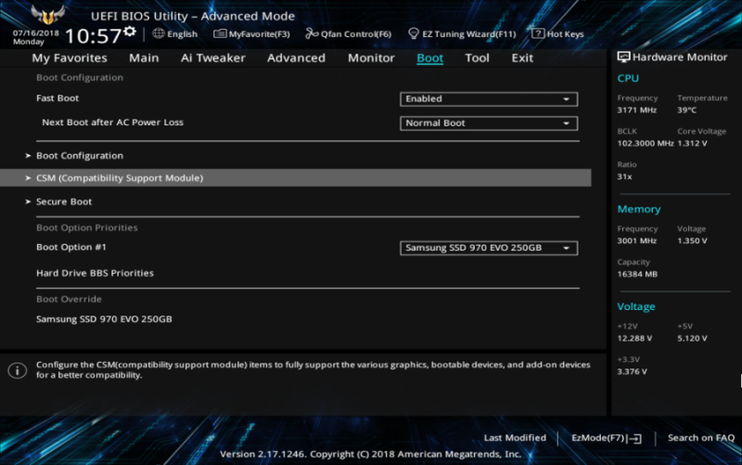Click Search on FAQ
The height and width of the screenshot is (465, 742).
[701, 438]
